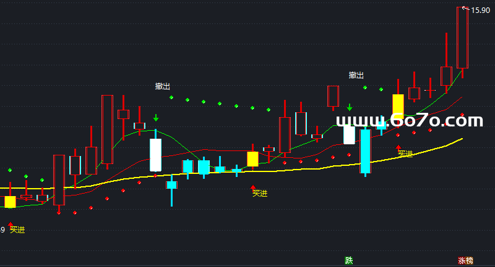This screenshot has width=495, height=267.
Task: Select the short white candlestick below the second 撤出
Action: click(349, 134)
